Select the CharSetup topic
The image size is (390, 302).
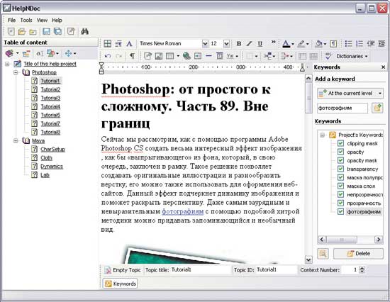pos(52,150)
